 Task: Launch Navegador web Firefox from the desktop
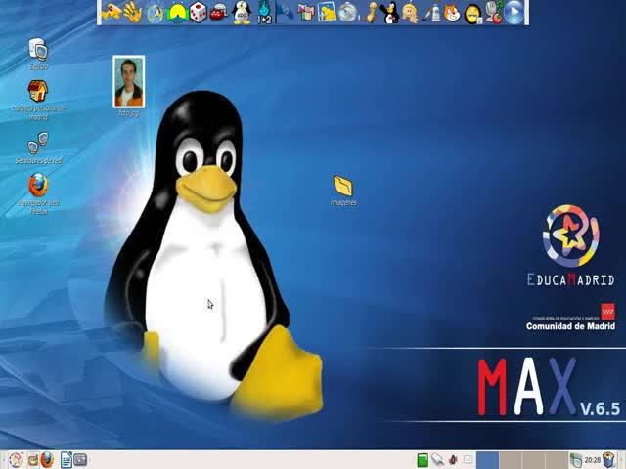click(x=38, y=185)
